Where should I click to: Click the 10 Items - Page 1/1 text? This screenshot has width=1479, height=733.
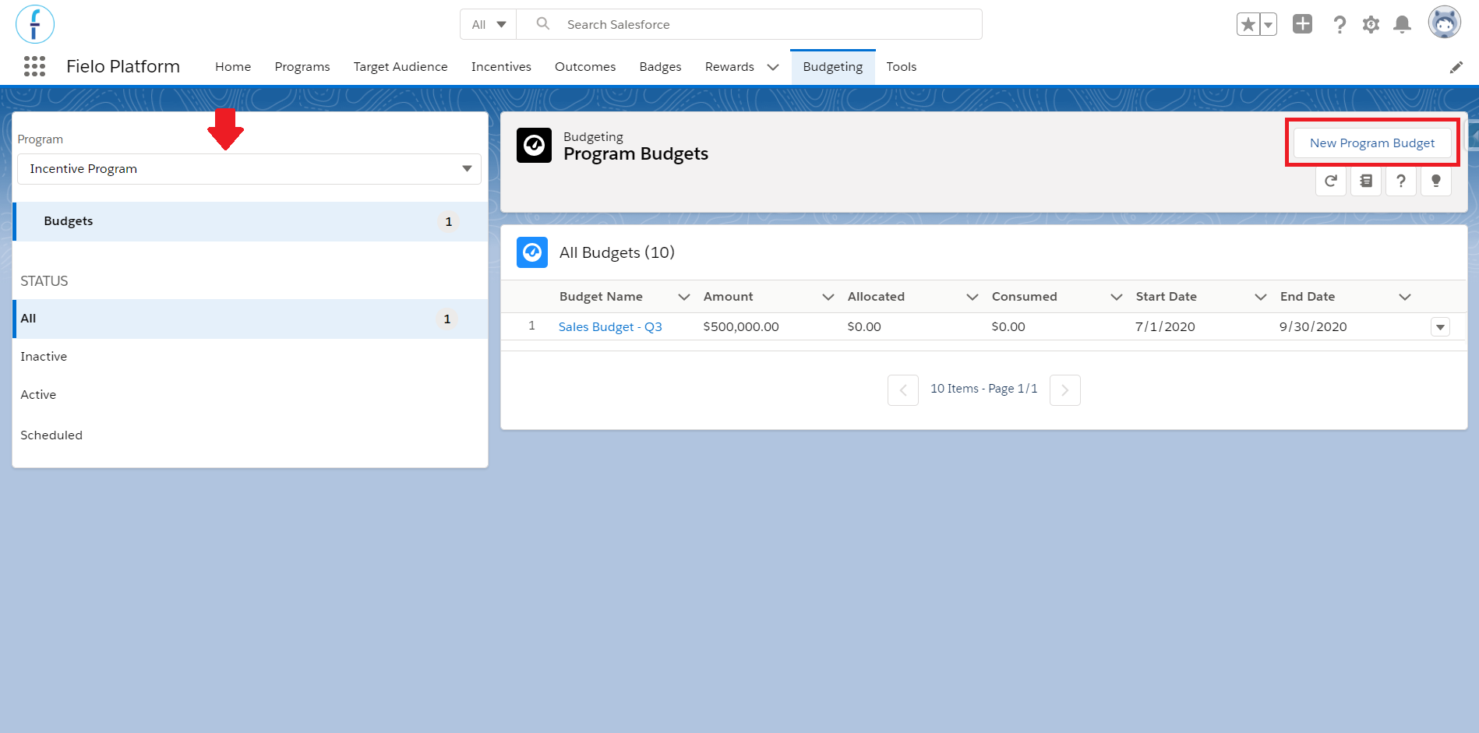[983, 389]
